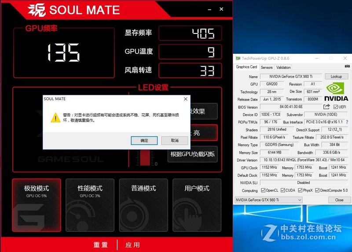Click the BIOS export share icon
Viewport: 352px width, 252px height.
326,107
